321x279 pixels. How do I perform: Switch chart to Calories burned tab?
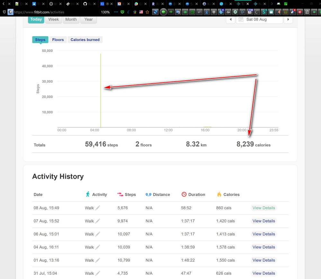pos(85,40)
